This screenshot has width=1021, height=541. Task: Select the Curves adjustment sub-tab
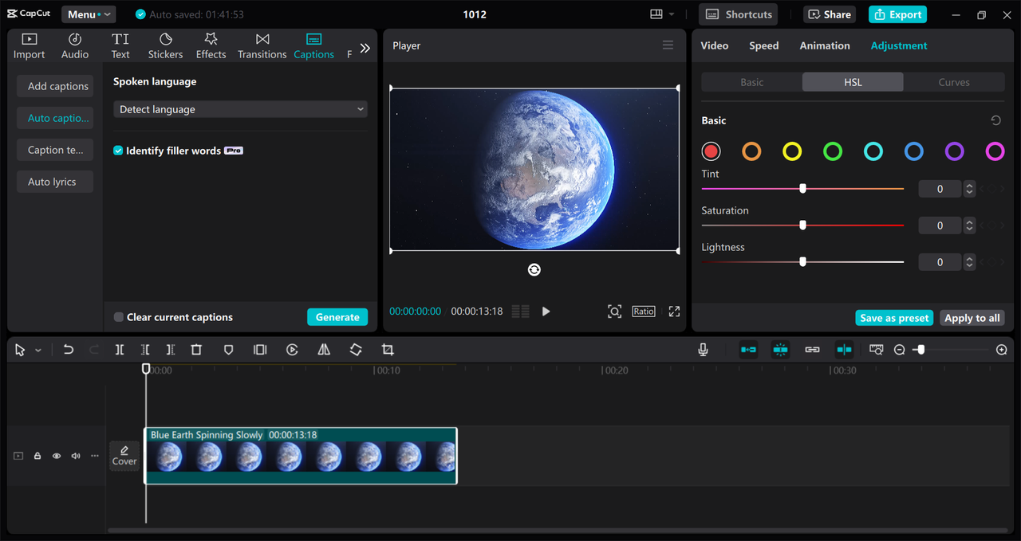pos(954,82)
